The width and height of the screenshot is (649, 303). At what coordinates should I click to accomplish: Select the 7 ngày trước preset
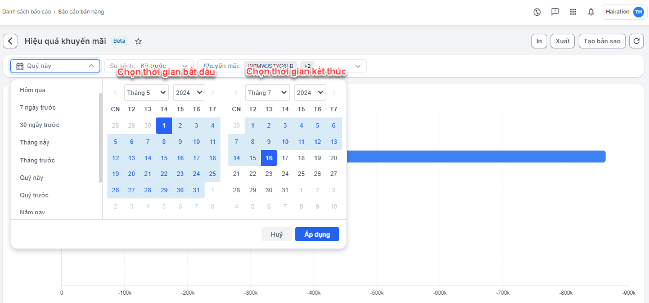click(x=38, y=107)
